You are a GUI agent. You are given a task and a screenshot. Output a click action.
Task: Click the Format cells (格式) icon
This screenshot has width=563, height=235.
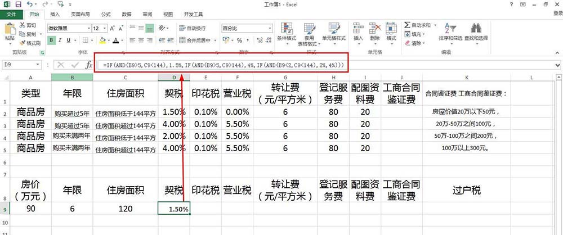[x=391, y=29]
